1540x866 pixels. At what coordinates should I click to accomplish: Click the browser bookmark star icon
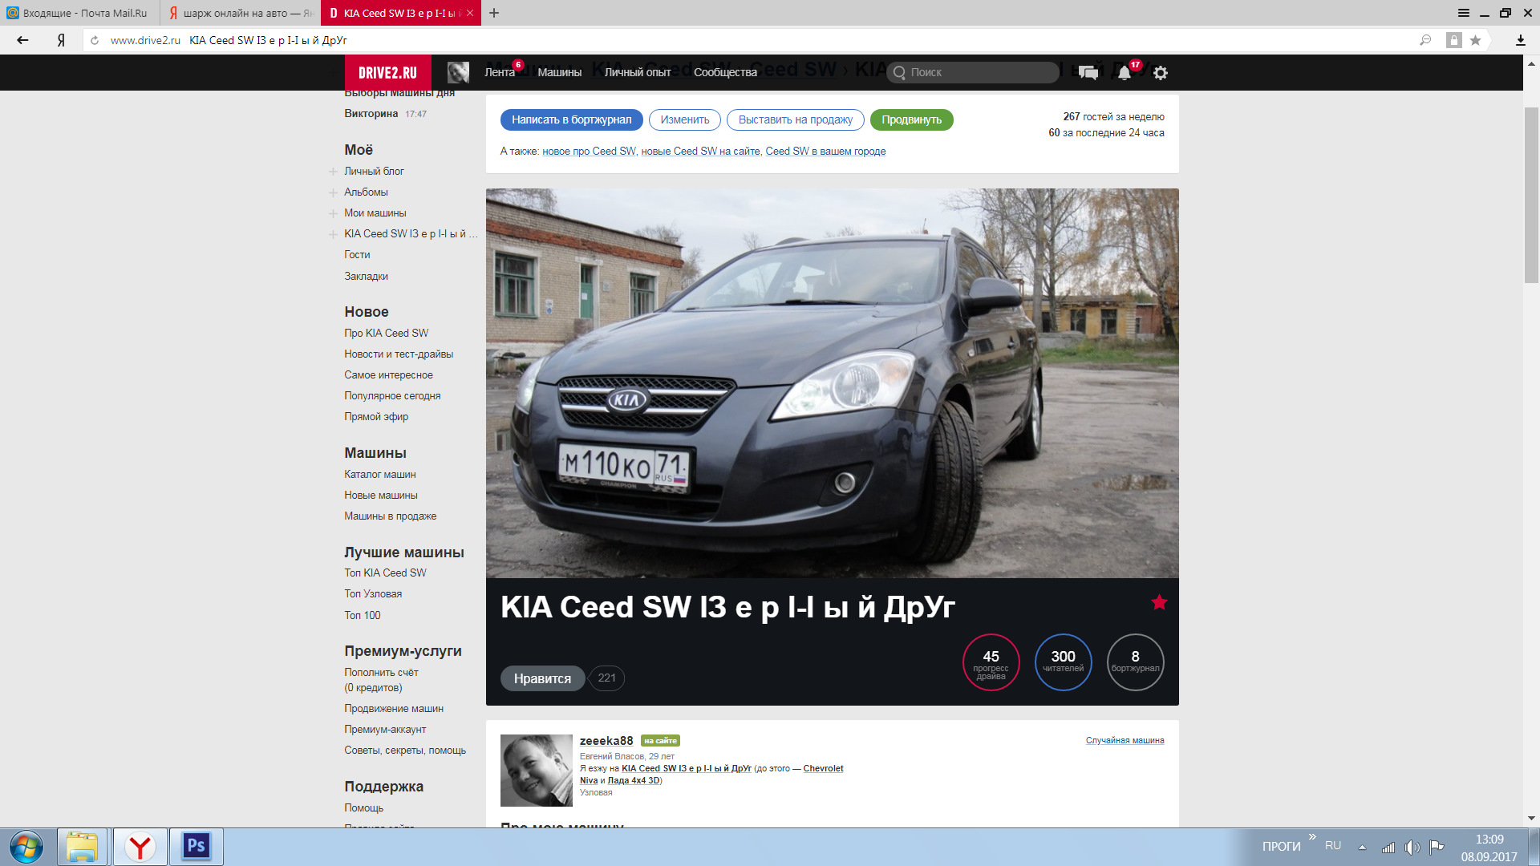1475,40
